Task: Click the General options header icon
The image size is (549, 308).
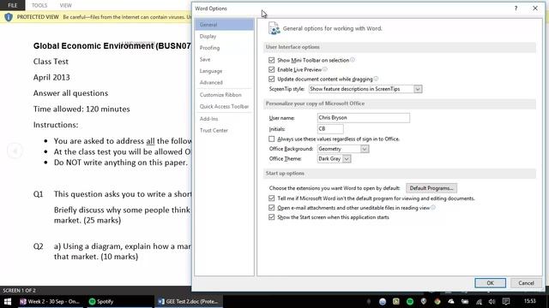Action: coord(274,28)
